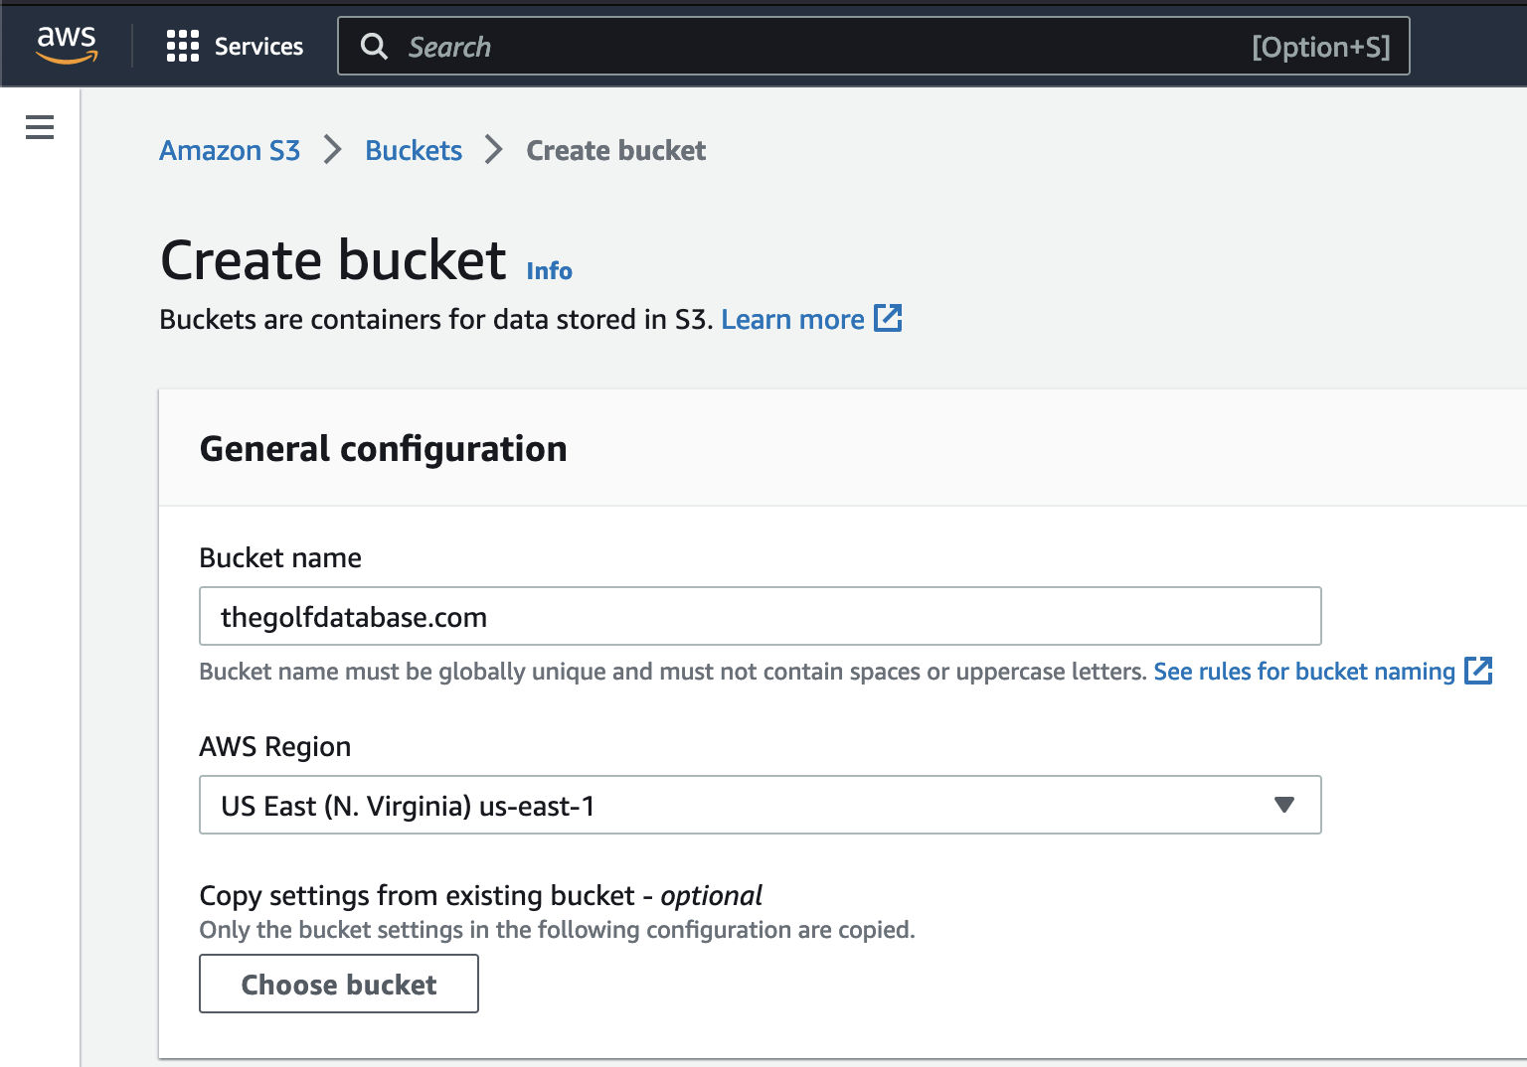1527x1067 pixels.
Task: Click the Option+S shortcut hint
Action: [x=1320, y=47]
